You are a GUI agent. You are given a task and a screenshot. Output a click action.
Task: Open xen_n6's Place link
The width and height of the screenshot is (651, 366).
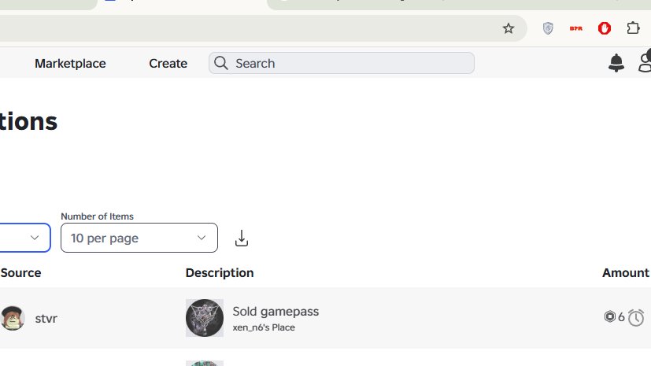264,327
